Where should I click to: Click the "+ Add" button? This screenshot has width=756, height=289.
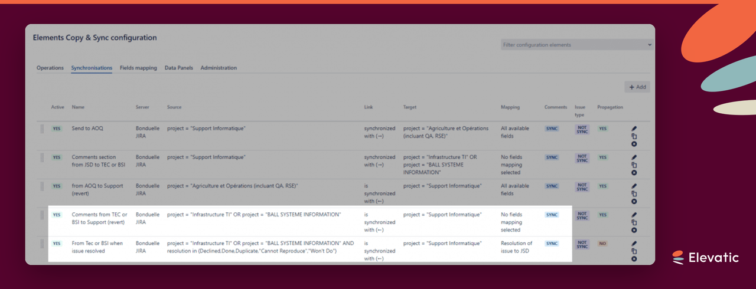pyautogui.click(x=637, y=87)
